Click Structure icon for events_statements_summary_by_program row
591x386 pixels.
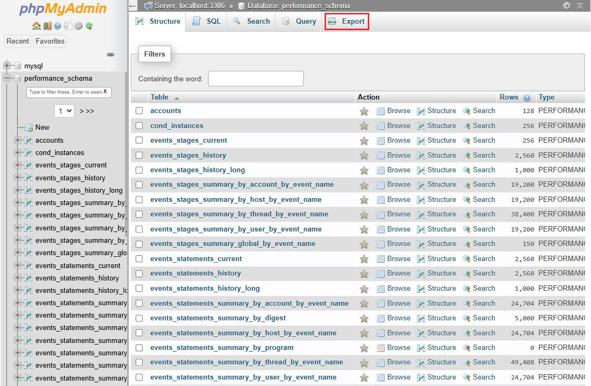pyautogui.click(x=420, y=348)
